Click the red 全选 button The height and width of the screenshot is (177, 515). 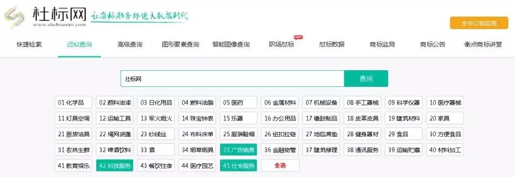pos(280,166)
